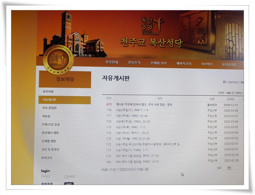Open the 사진 및 동영상 sidebar item

[50, 149]
